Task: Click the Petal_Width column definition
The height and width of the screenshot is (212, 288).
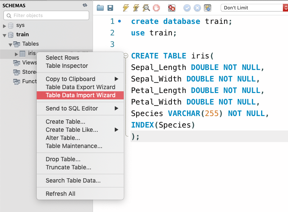Action: 195,102
